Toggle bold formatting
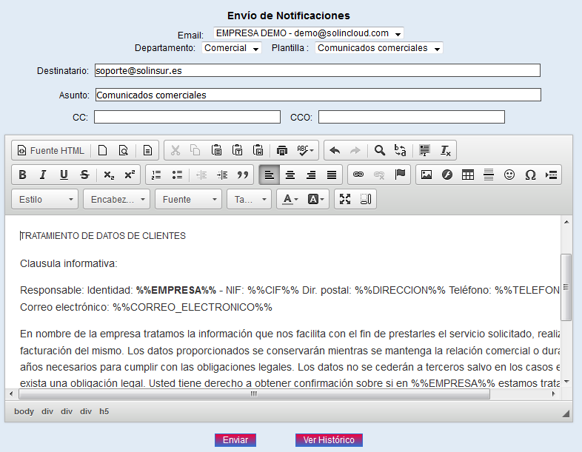 pyautogui.click(x=22, y=175)
